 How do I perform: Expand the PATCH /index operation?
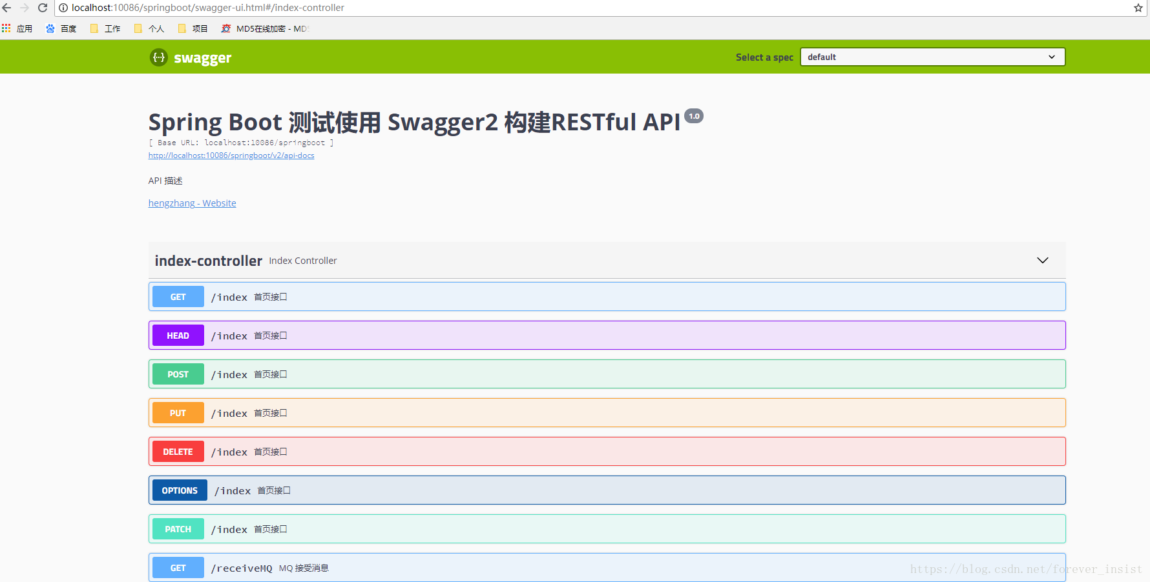607,529
